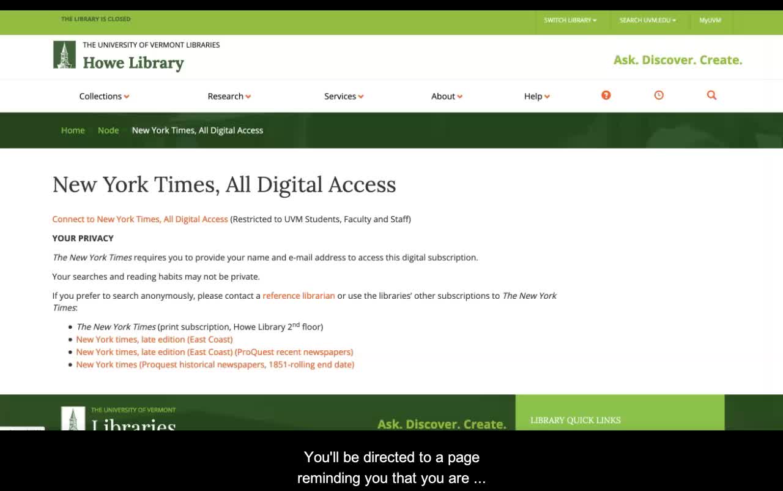Expand the About menu
Viewport: 783px width, 491px height.
pyautogui.click(x=447, y=96)
